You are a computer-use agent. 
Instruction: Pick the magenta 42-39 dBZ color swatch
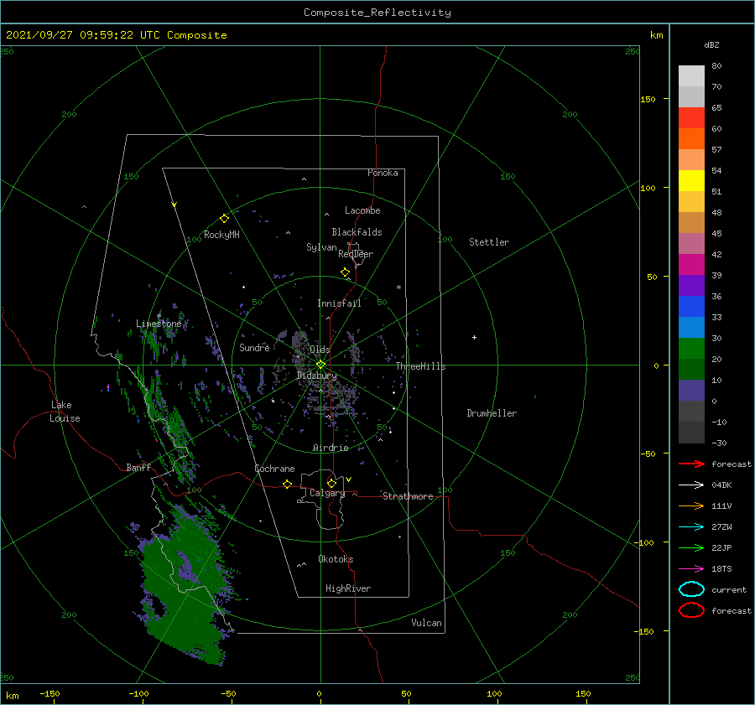[x=691, y=265]
